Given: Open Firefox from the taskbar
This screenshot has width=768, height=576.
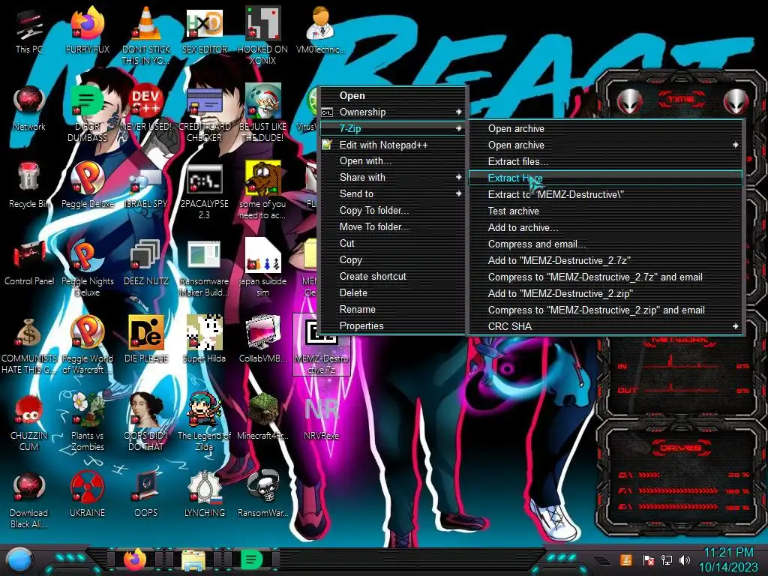Looking at the screenshot, I should click(135, 559).
